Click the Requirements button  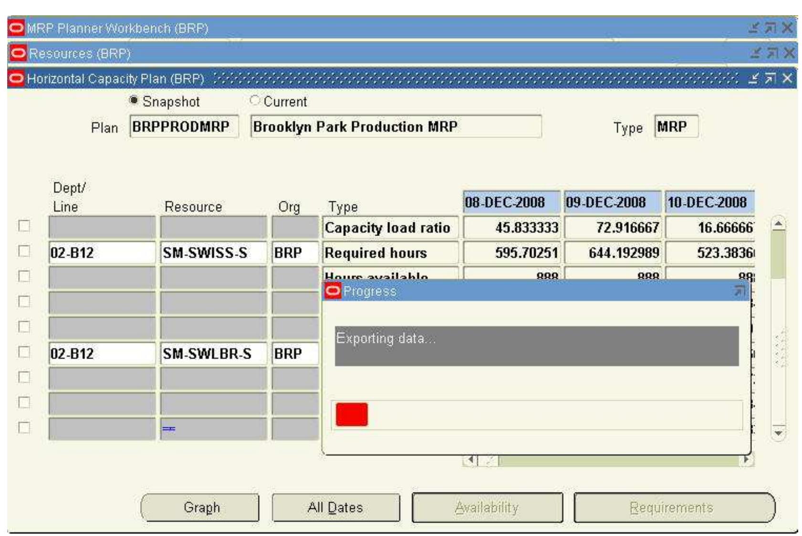tap(674, 507)
